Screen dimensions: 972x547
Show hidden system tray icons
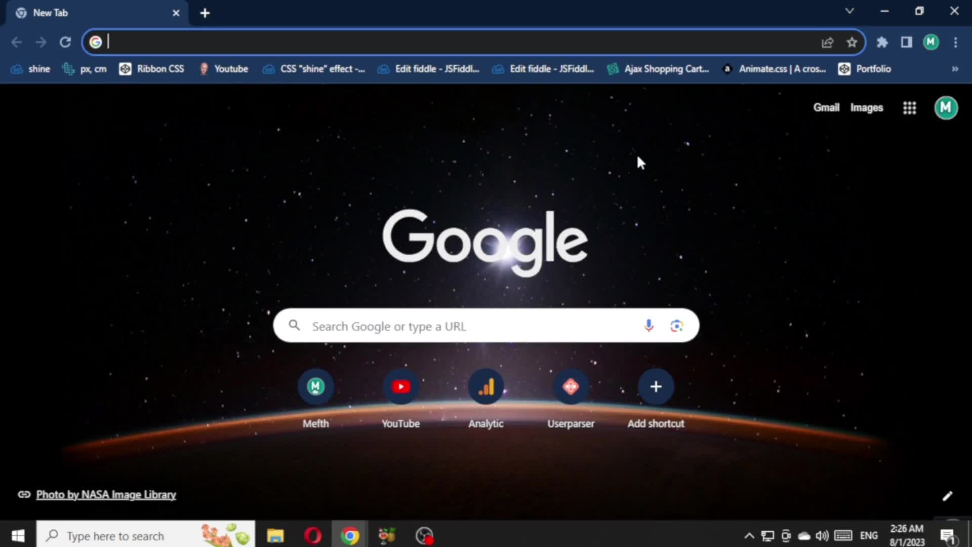749,536
